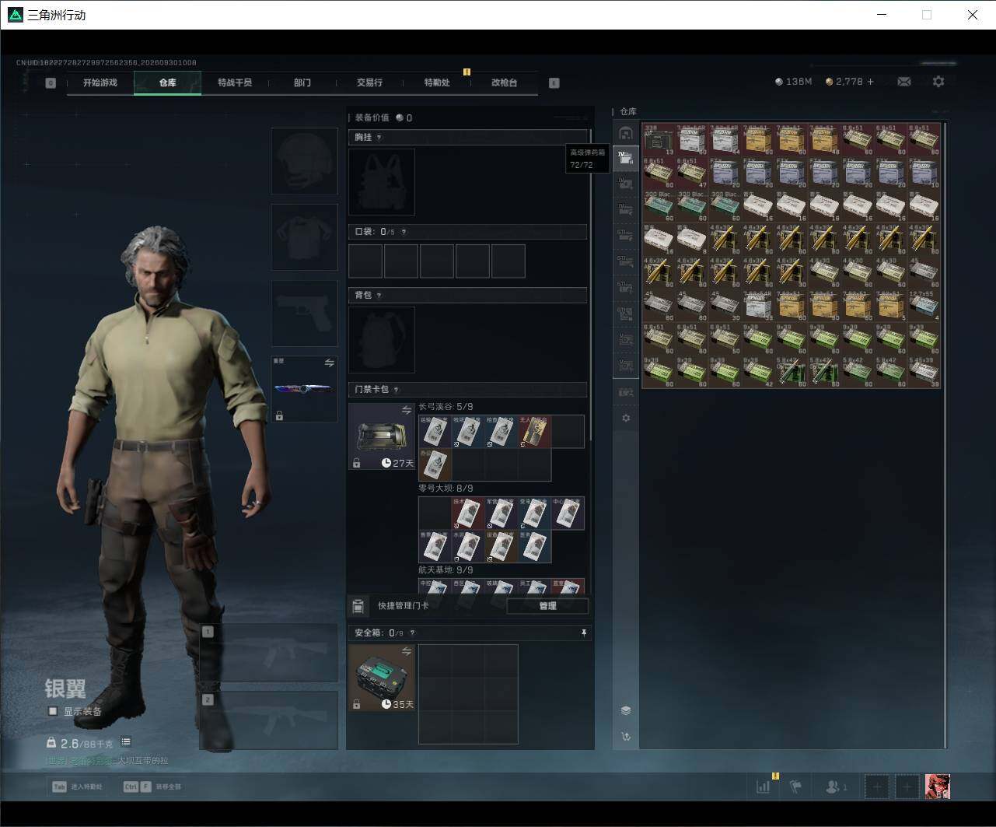Open the 特勤处 tab
The image size is (996, 827).
coord(437,82)
